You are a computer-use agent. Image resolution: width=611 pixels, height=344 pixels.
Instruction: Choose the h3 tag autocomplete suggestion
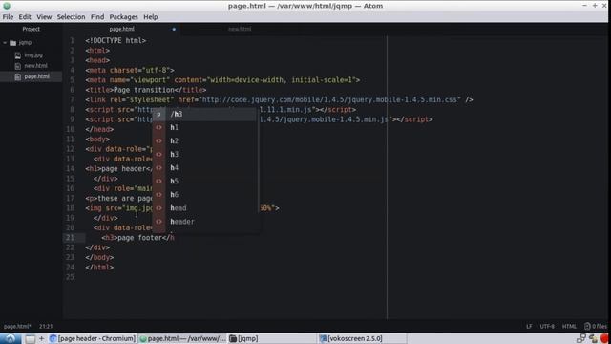click(x=204, y=155)
